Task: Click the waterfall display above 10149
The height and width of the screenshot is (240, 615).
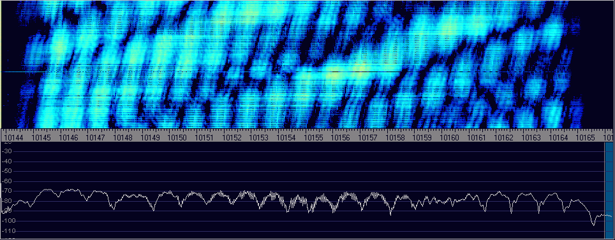Action: [x=149, y=64]
